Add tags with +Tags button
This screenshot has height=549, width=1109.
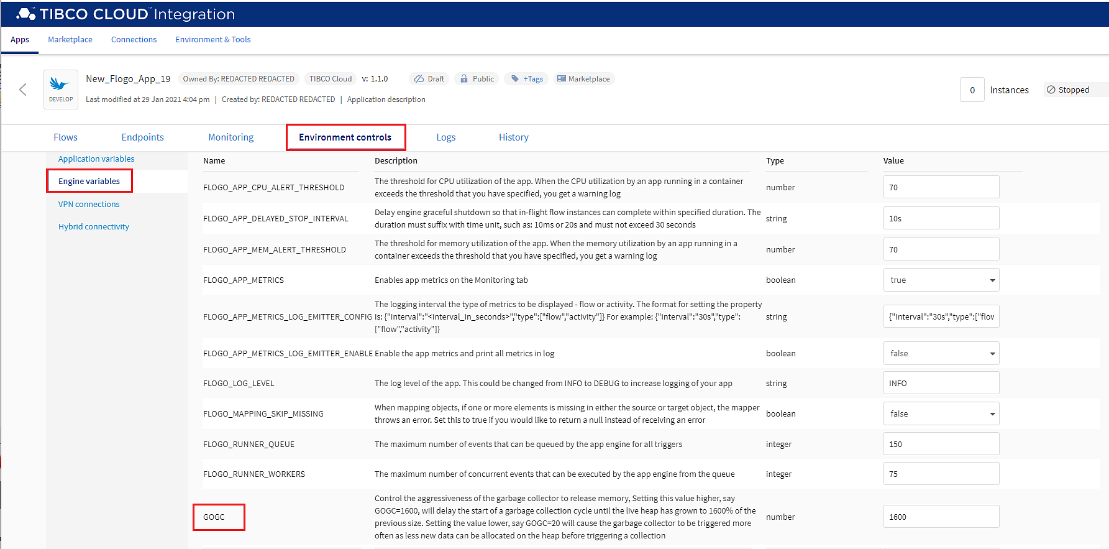point(527,79)
